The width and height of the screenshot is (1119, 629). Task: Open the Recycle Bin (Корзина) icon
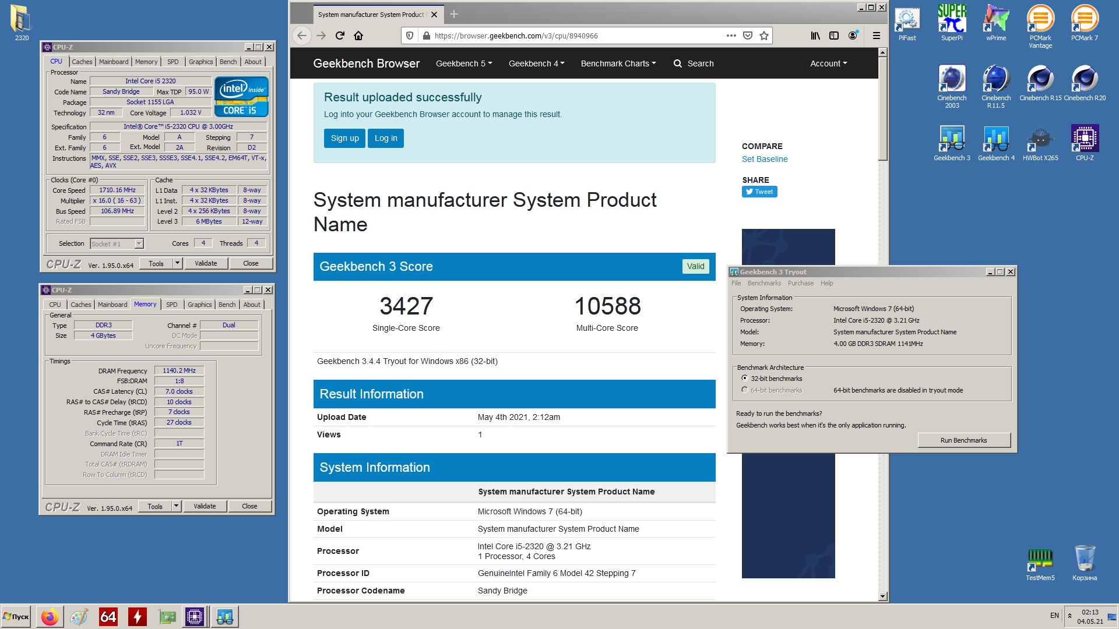coord(1085,564)
